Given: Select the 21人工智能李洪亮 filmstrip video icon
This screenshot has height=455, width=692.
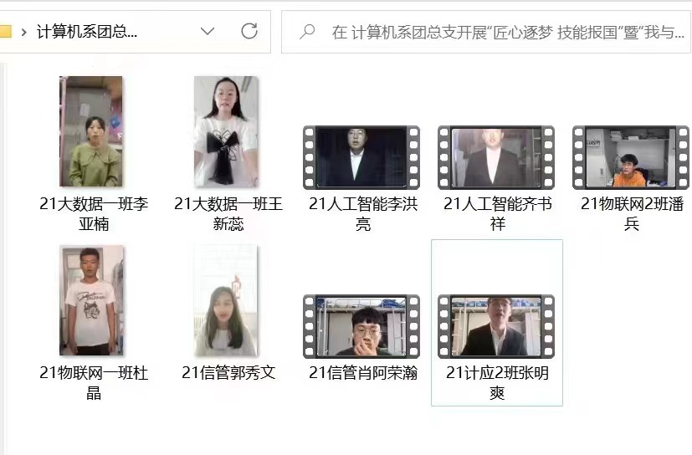Looking at the screenshot, I should point(361,157).
